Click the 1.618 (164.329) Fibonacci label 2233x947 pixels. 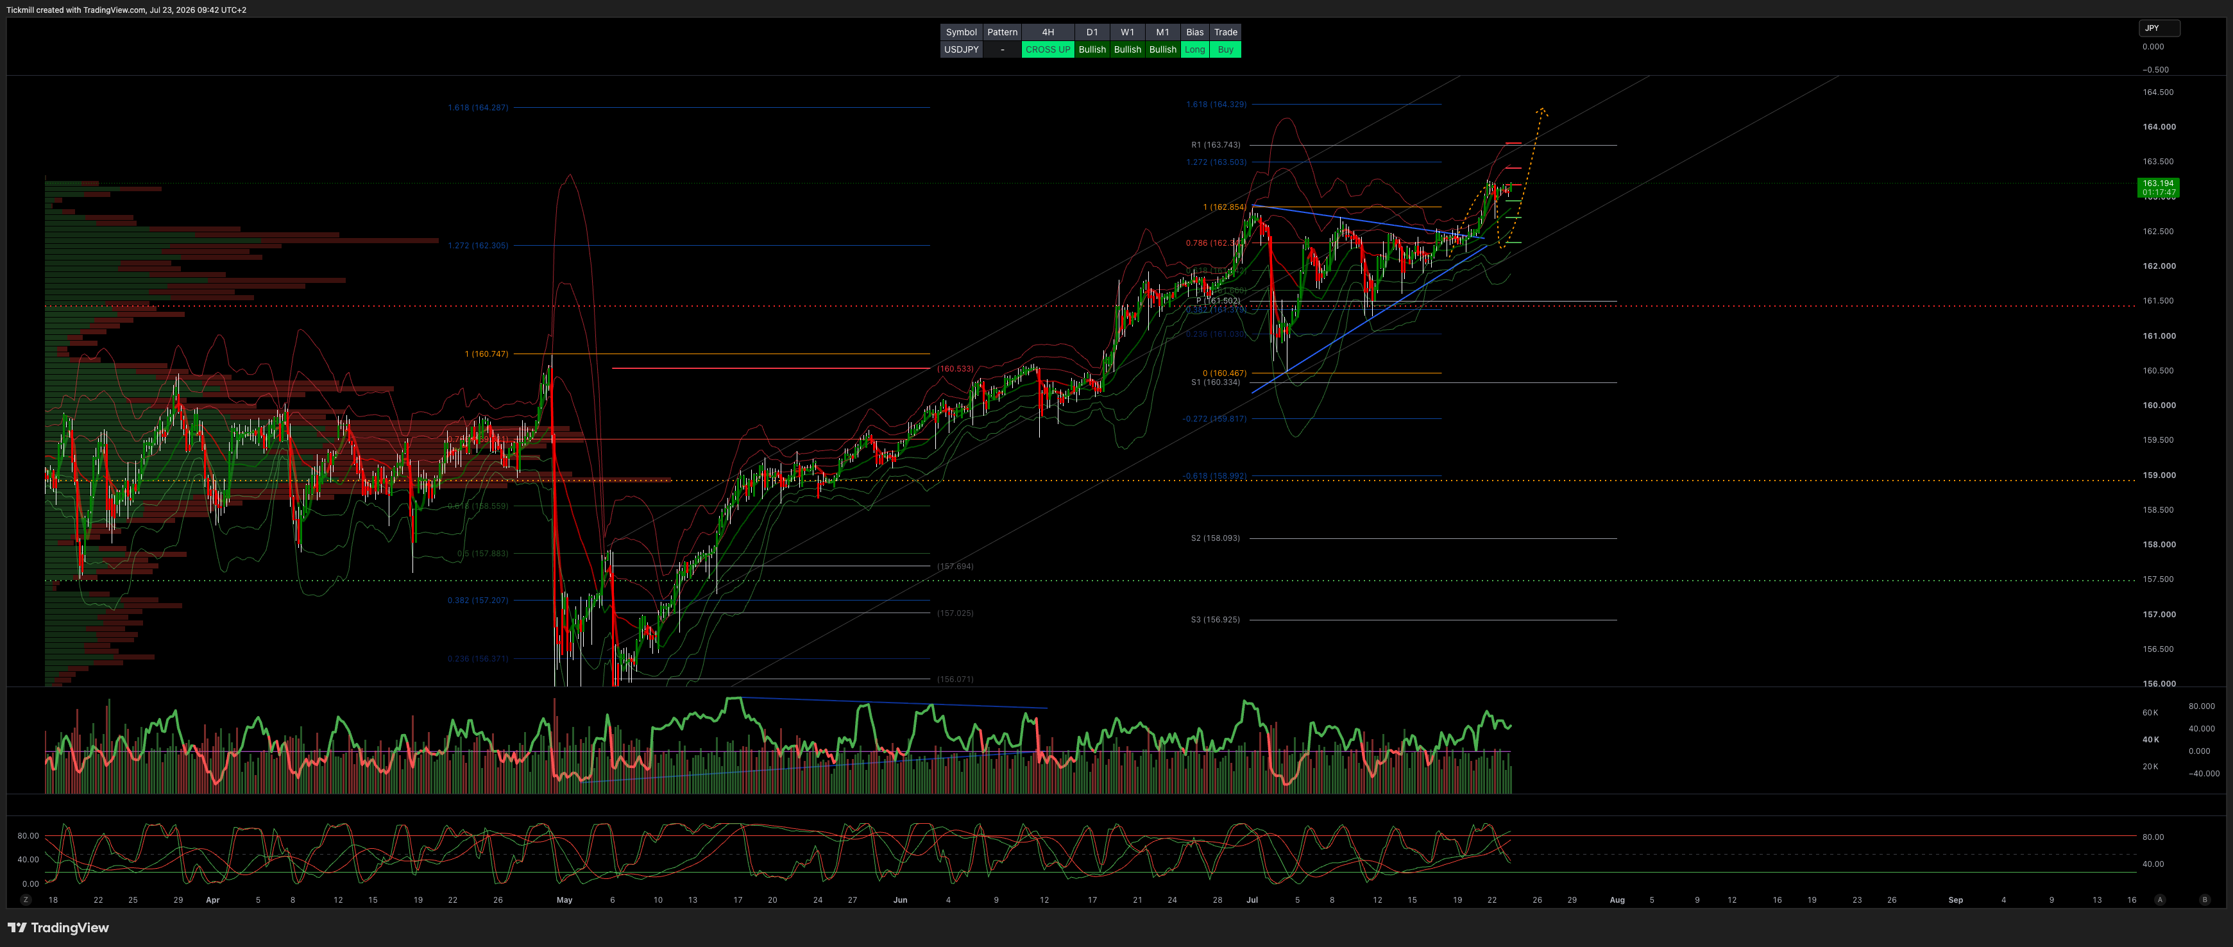(x=1216, y=104)
